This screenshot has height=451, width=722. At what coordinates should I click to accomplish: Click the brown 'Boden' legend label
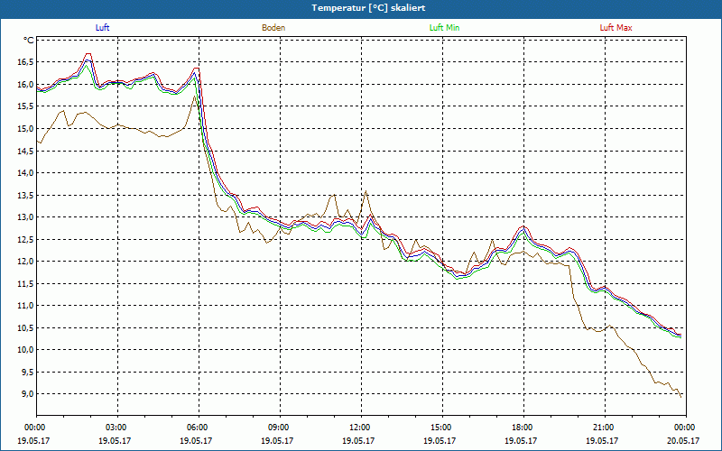click(x=273, y=28)
